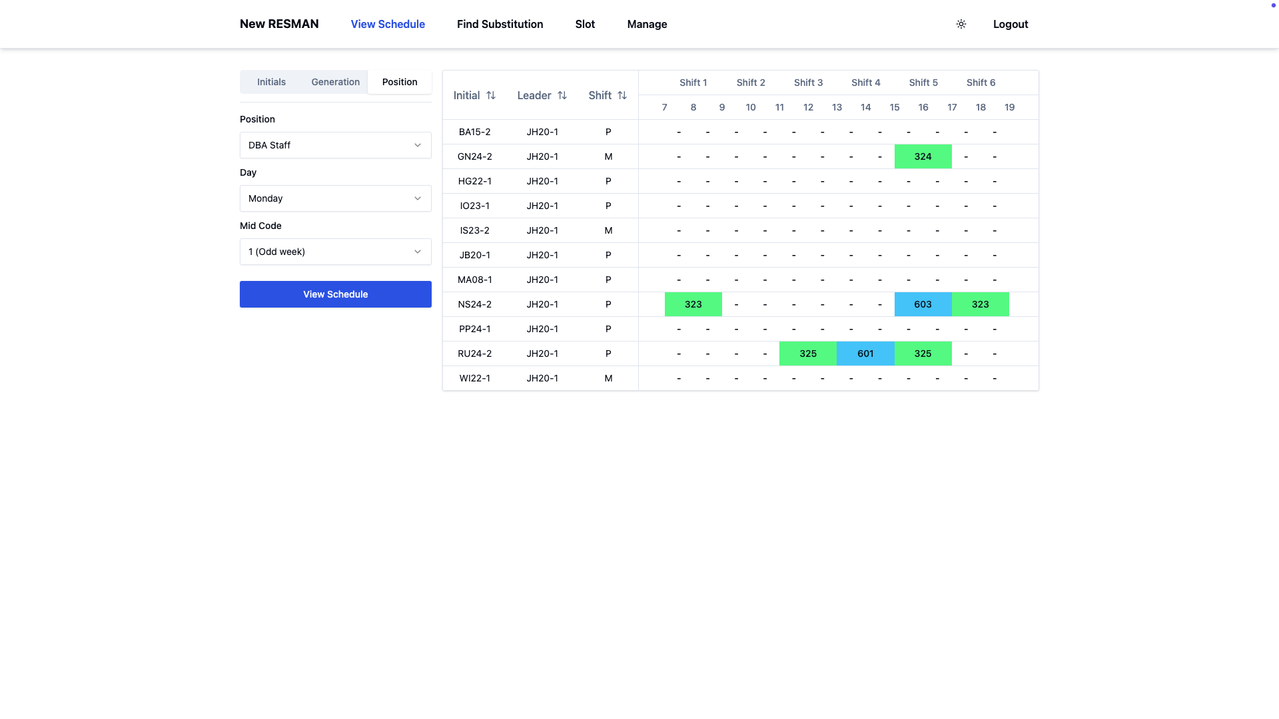
Task: Click the New RESMAN brand link
Action: (x=279, y=24)
